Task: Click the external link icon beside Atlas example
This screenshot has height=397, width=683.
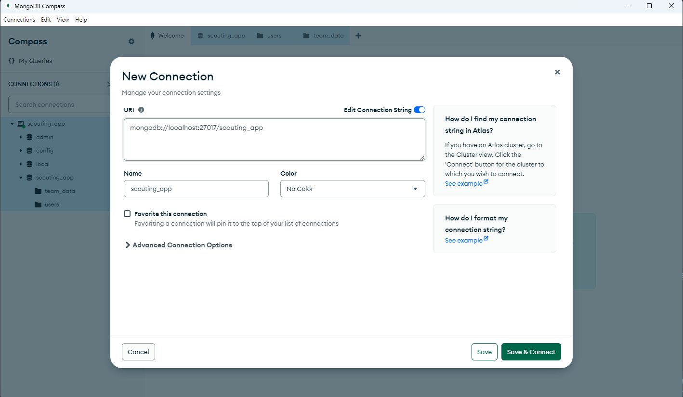Action: point(486,182)
